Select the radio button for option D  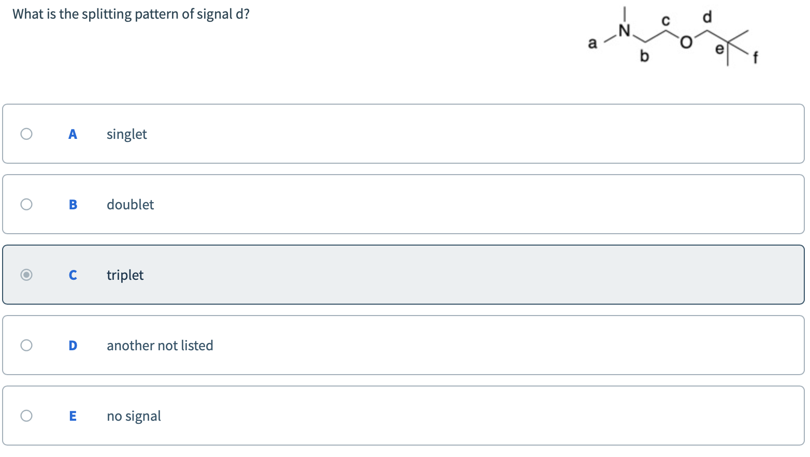coord(26,345)
